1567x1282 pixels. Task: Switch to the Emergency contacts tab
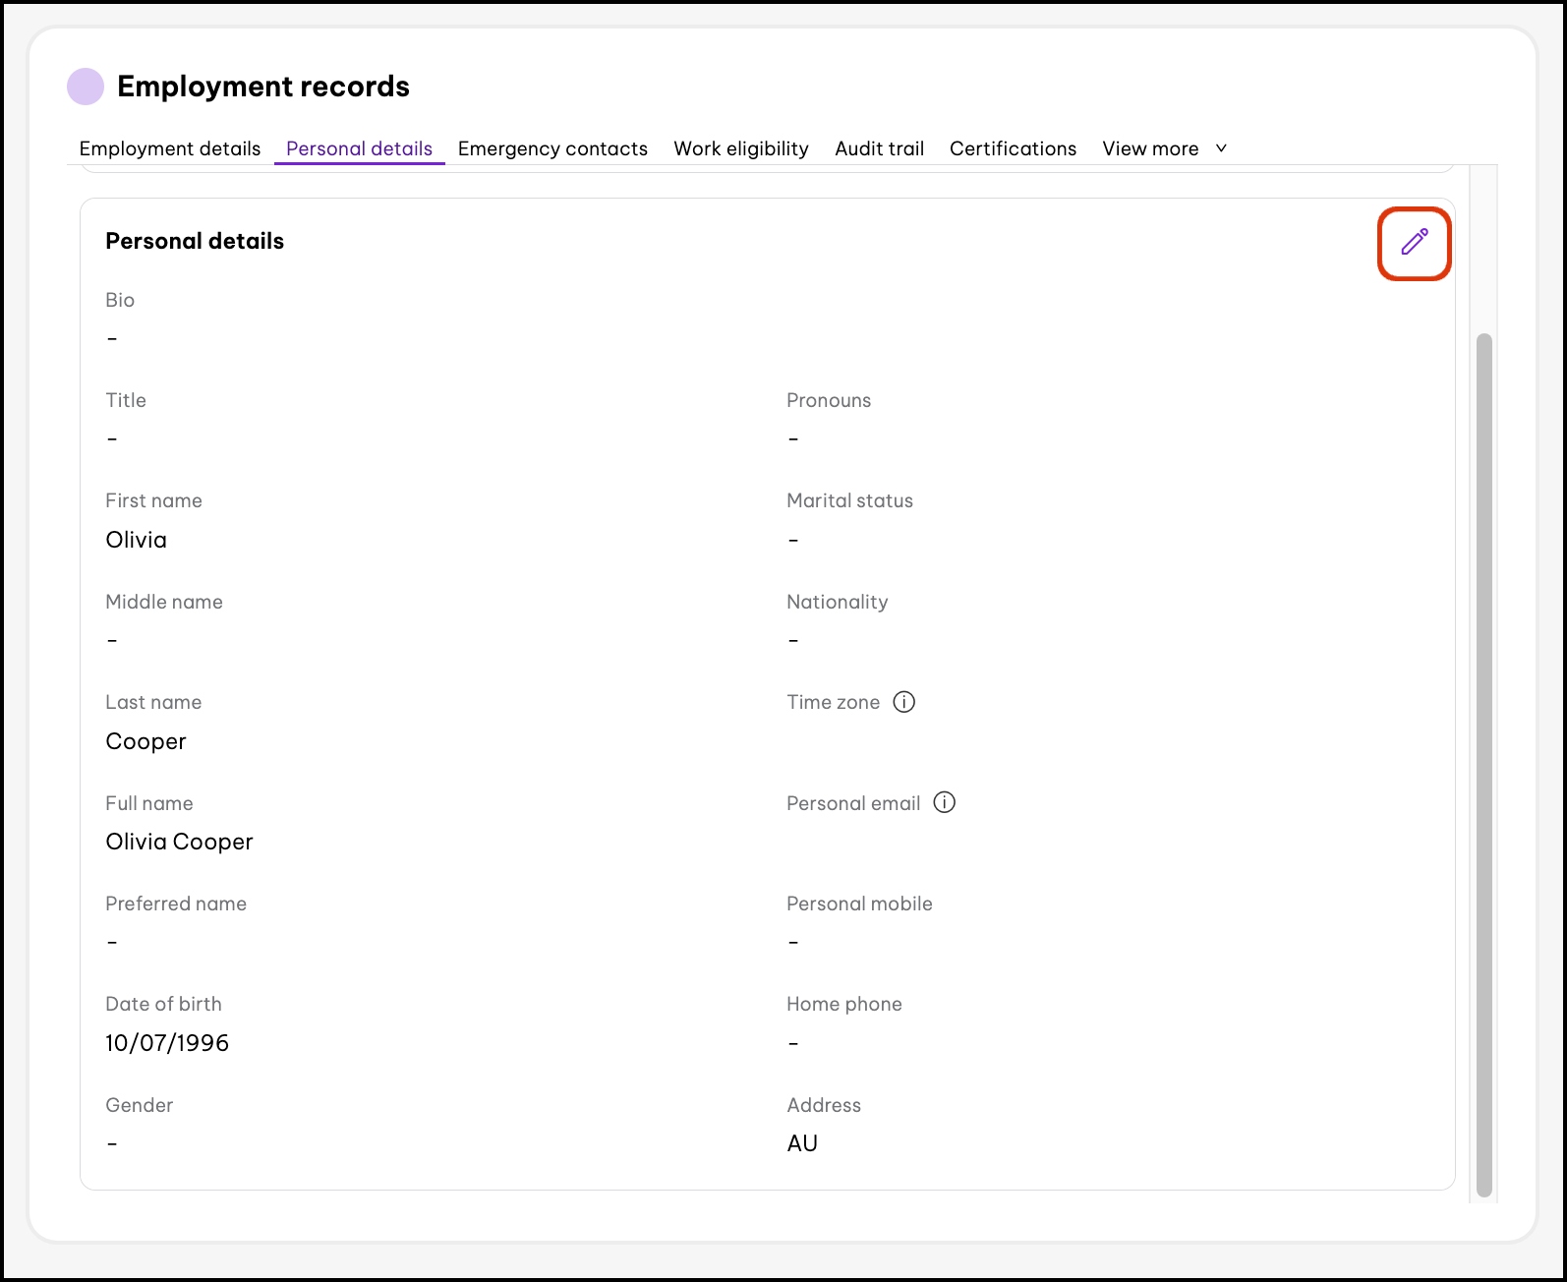click(x=552, y=148)
